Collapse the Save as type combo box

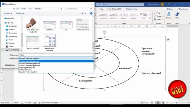[x=93, y=59]
